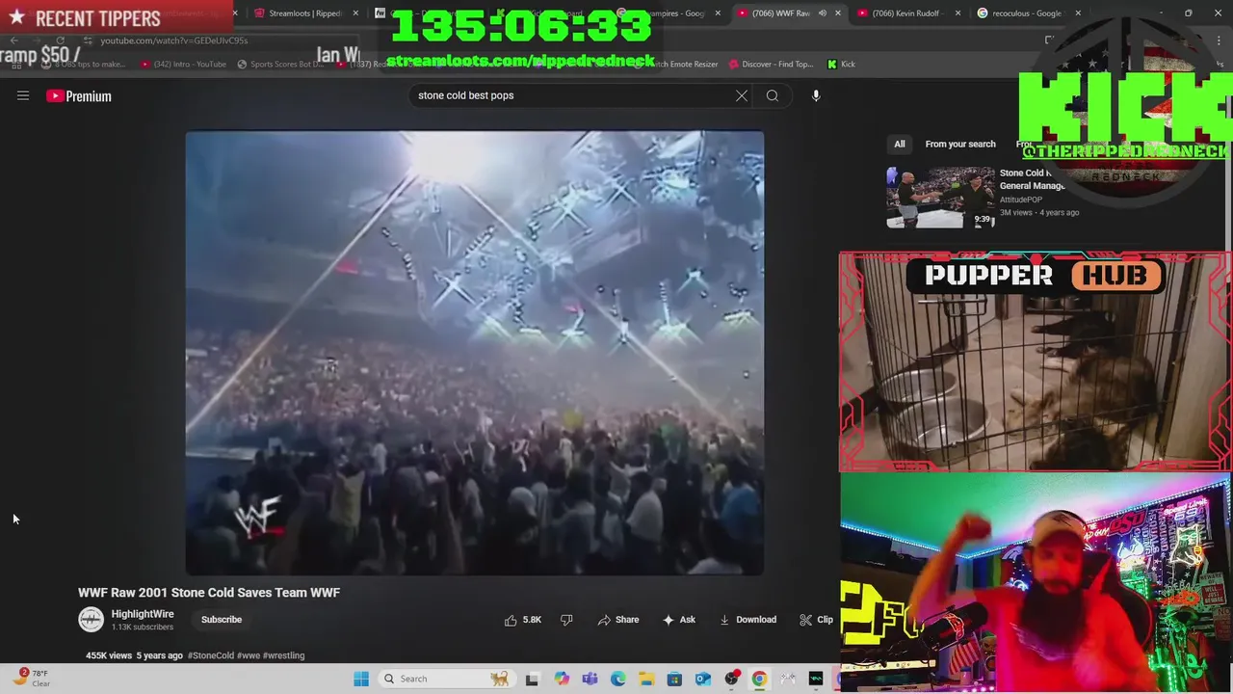This screenshot has height=694, width=1233.
Task: Close the WWF Raw YouTube tab
Action: [x=837, y=13]
